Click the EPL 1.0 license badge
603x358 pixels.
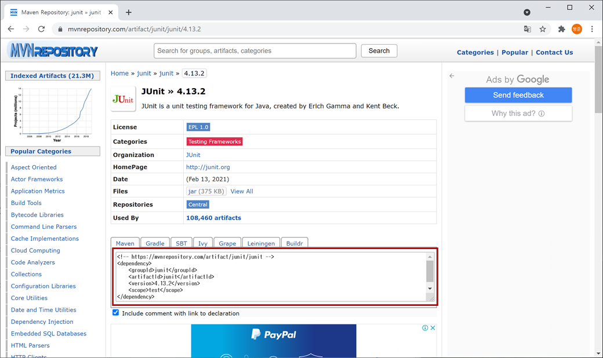(x=198, y=127)
